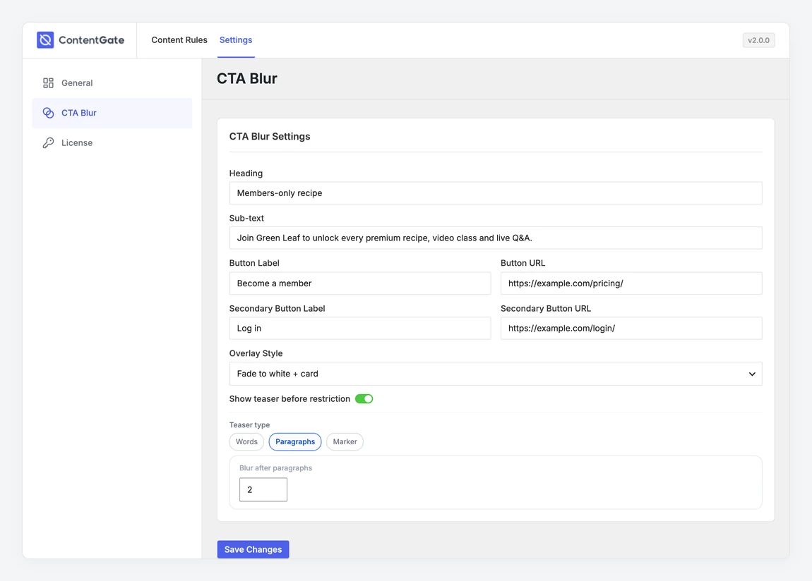
Task: Focus the Sub-text input field
Action: [496, 238]
